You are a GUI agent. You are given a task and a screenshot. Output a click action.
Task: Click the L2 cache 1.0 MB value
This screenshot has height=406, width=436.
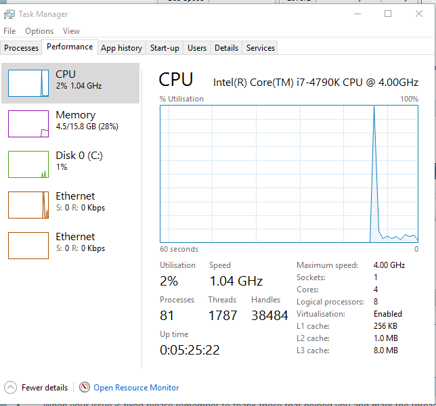pos(386,338)
